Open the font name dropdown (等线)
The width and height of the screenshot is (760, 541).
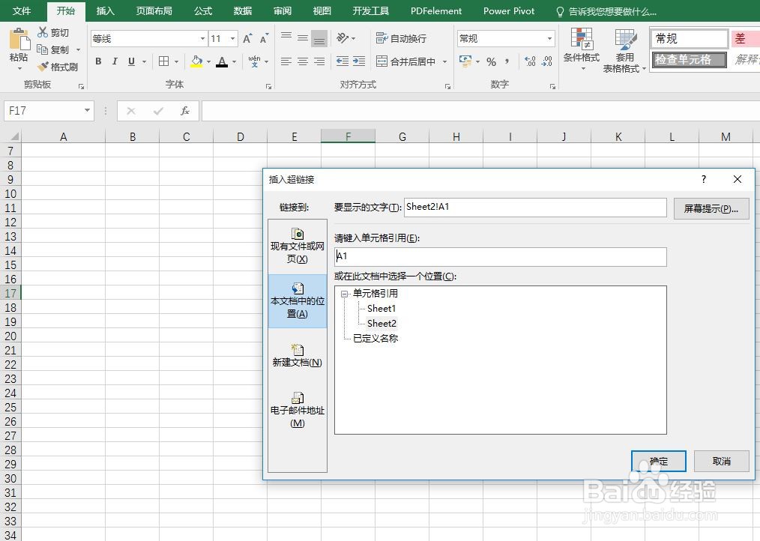(x=202, y=38)
